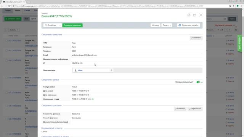The image size is (244, 137).
Task: Switch to the Скидки tab
Action: point(27,10)
